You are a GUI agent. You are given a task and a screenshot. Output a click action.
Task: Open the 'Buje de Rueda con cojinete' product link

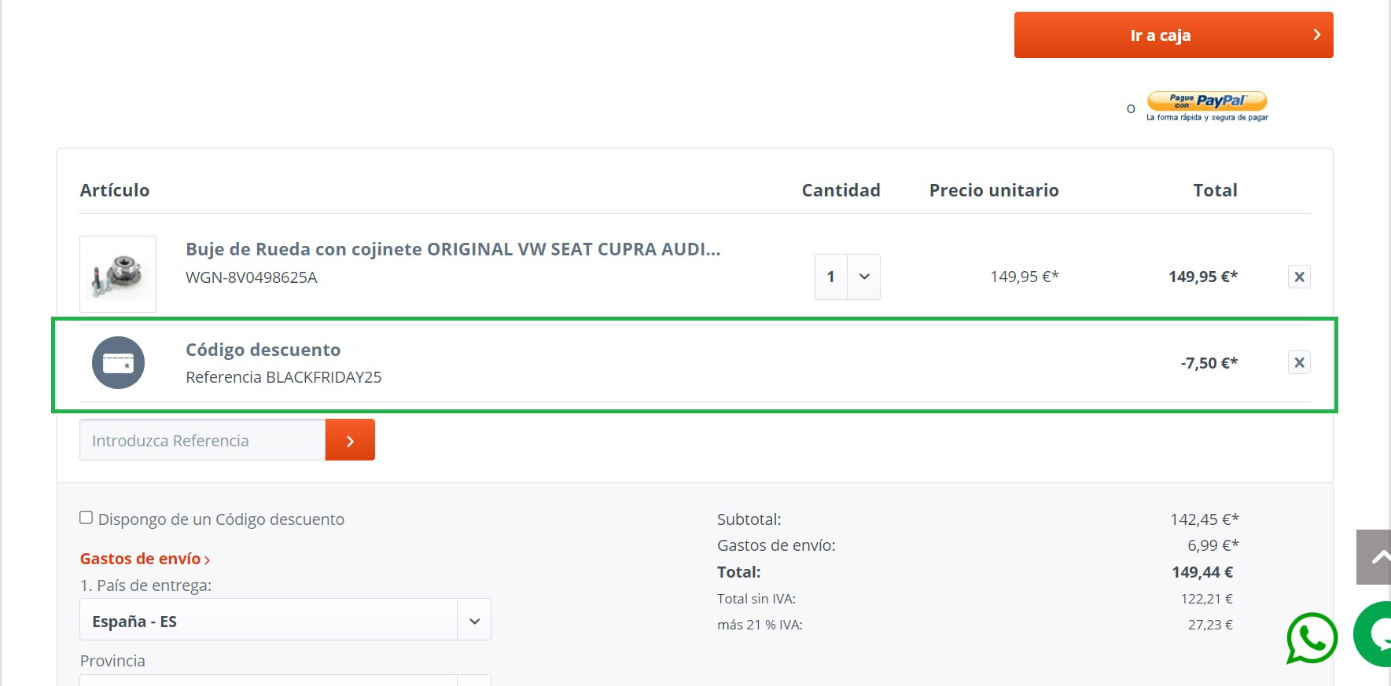coord(452,249)
